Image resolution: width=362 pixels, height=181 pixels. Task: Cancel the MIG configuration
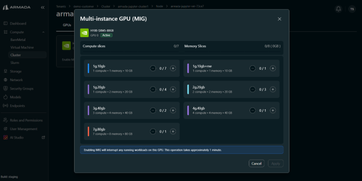click(x=256, y=164)
